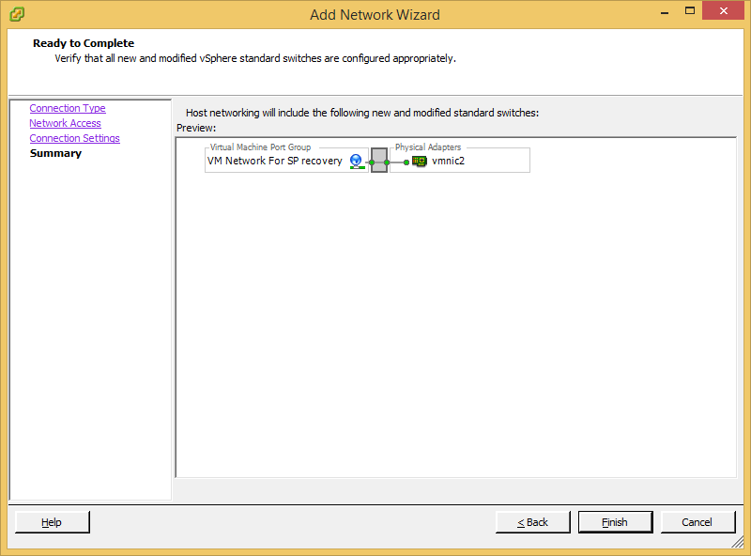751x556 pixels.
Task: Click the Finish button
Action: pos(615,522)
